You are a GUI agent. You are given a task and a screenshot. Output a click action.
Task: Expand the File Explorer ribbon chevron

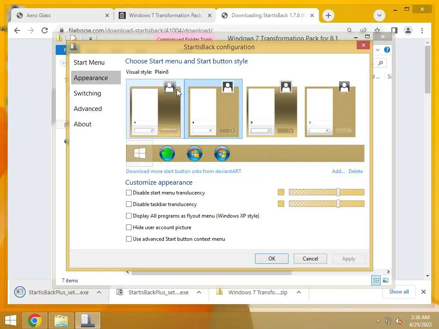click(x=378, y=50)
